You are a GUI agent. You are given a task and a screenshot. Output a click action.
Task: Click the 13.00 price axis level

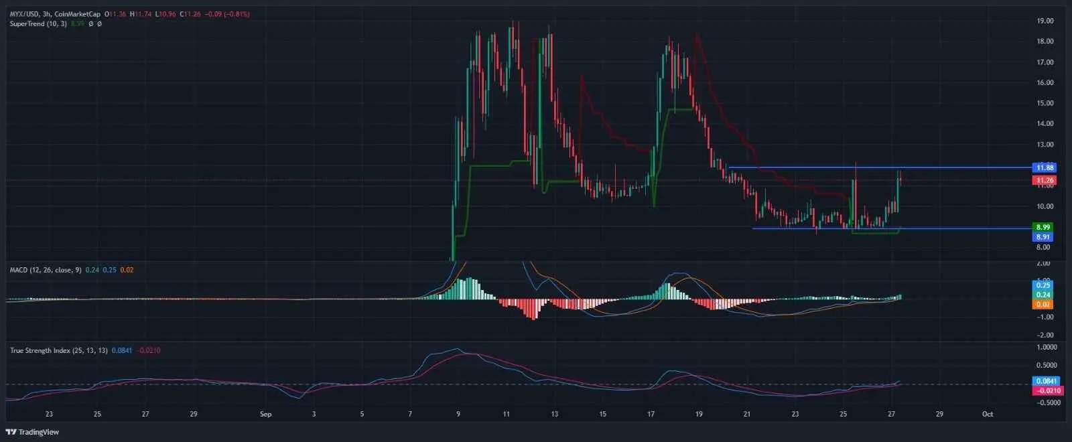pos(1045,145)
